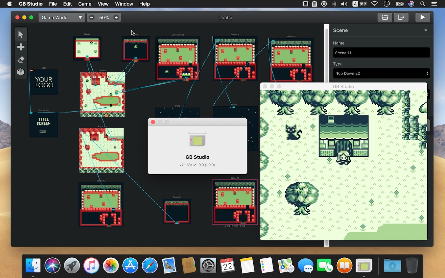Open App Store from the Dock
This screenshot has height=278, width=445.
pos(130,265)
